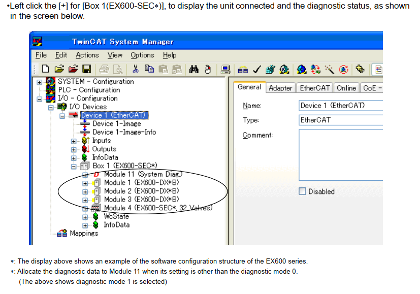Collapse the I/O - Configuration node

[40, 99]
